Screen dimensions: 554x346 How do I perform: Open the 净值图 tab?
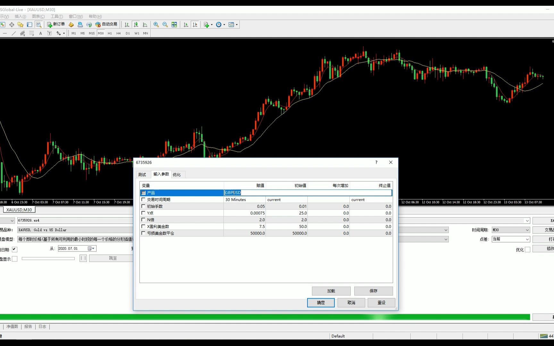(x=12, y=326)
